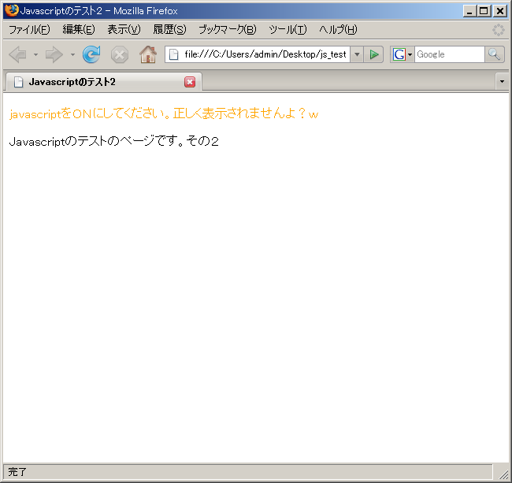Click the search magnifier icon
This screenshot has width=512, height=483.
click(x=495, y=54)
